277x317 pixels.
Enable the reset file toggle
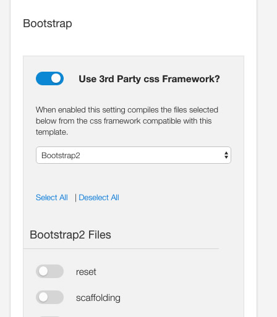(49, 271)
